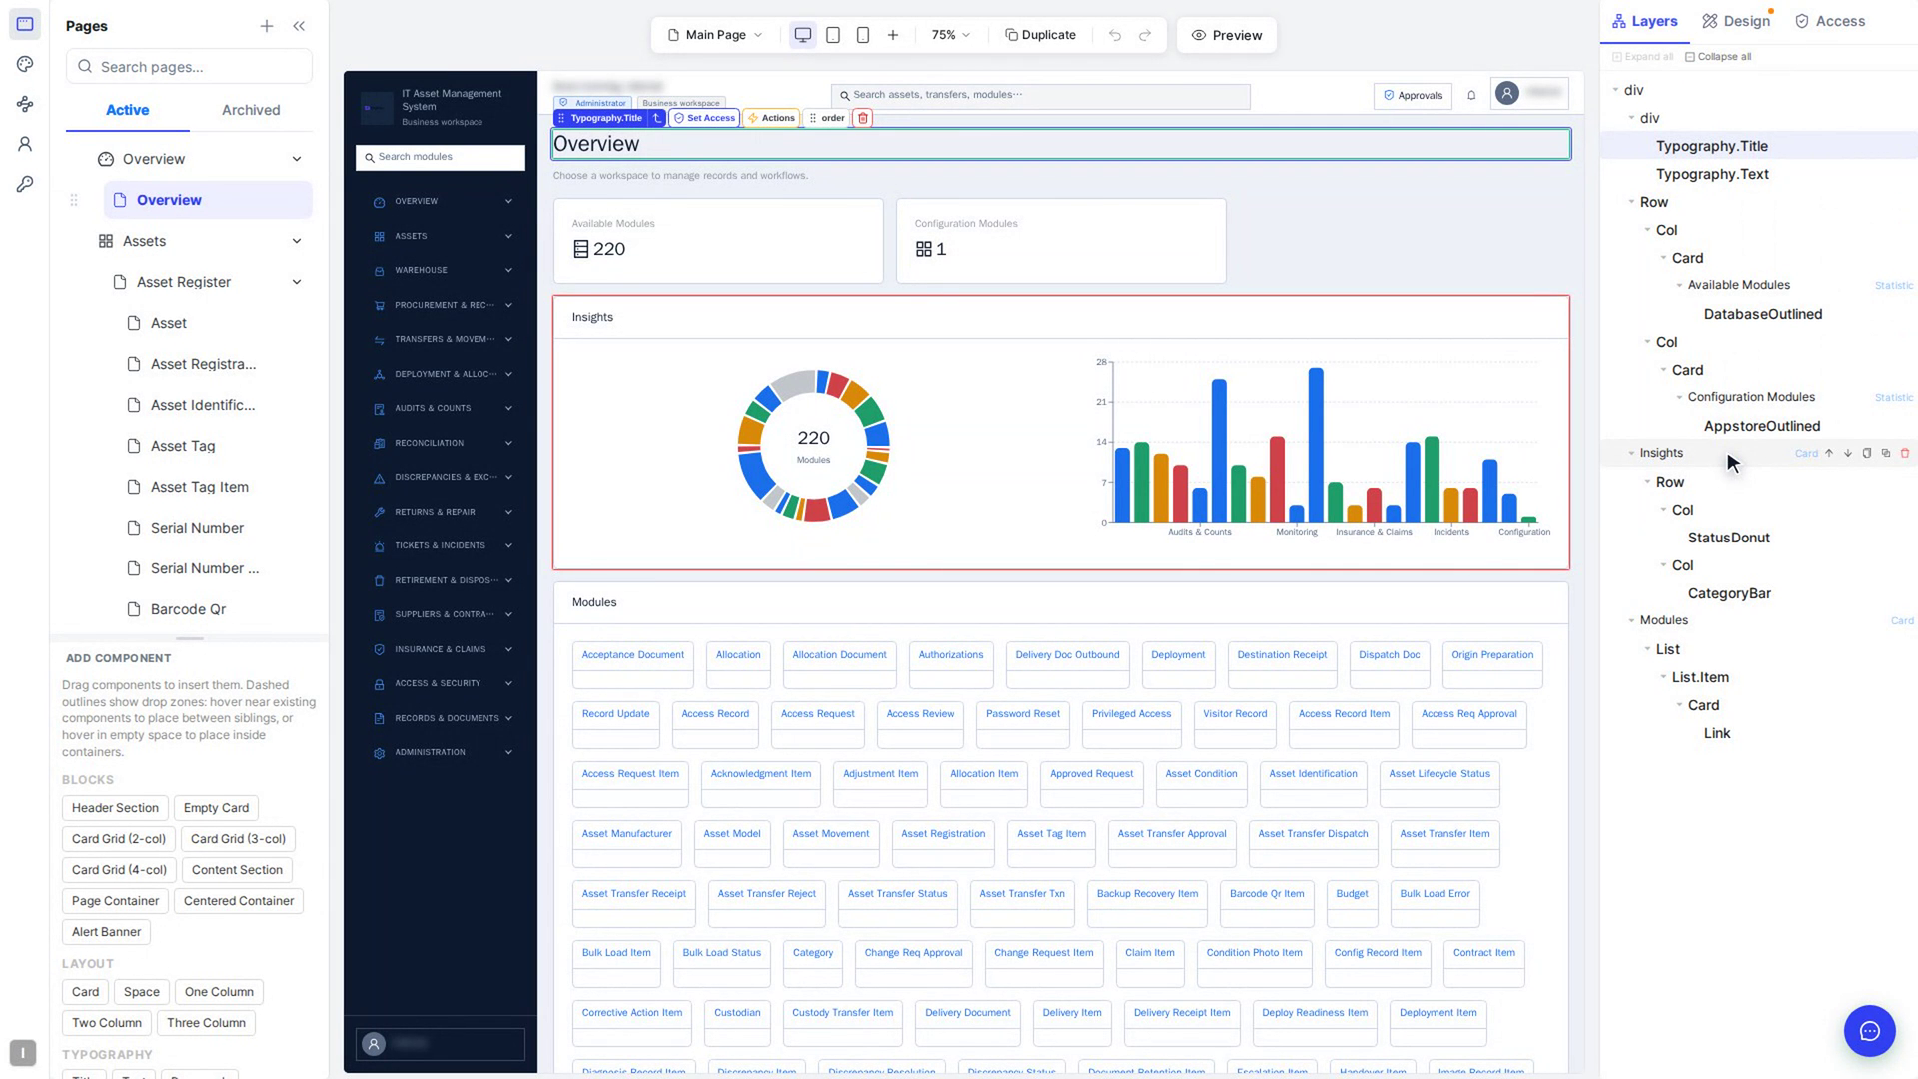Click the undo arrow in toolbar
The height and width of the screenshot is (1079, 1918).
pyautogui.click(x=1115, y=35)
